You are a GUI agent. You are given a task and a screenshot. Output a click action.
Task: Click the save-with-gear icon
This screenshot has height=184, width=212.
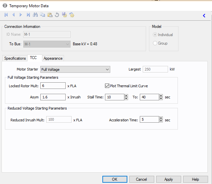(64, 15)
